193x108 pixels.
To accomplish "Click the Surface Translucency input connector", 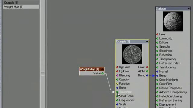I will (x=157, y=67).
